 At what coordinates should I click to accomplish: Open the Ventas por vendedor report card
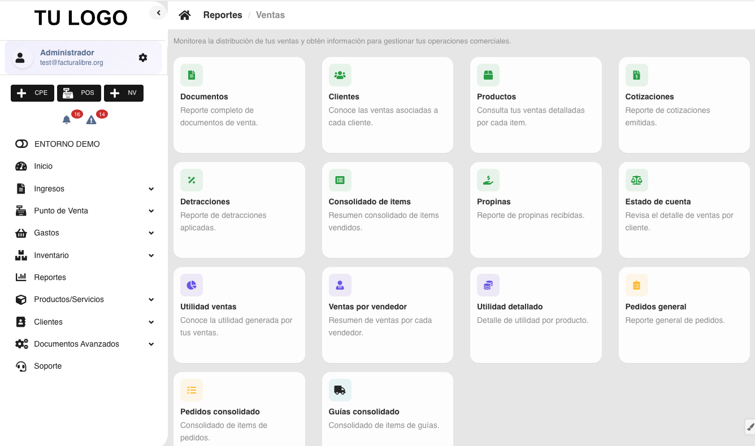387,314
